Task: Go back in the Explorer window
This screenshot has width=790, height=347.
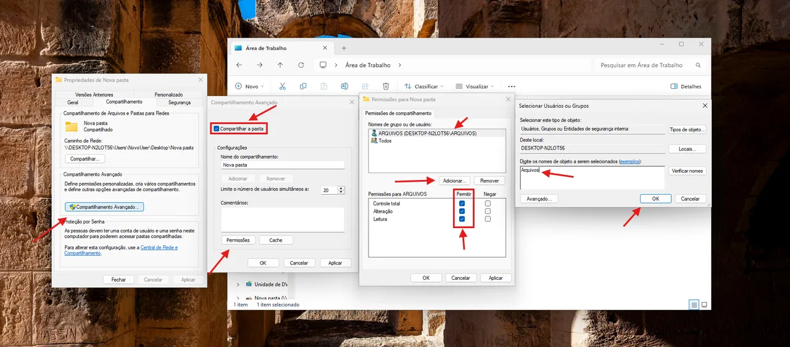Action: coord(239,65)
